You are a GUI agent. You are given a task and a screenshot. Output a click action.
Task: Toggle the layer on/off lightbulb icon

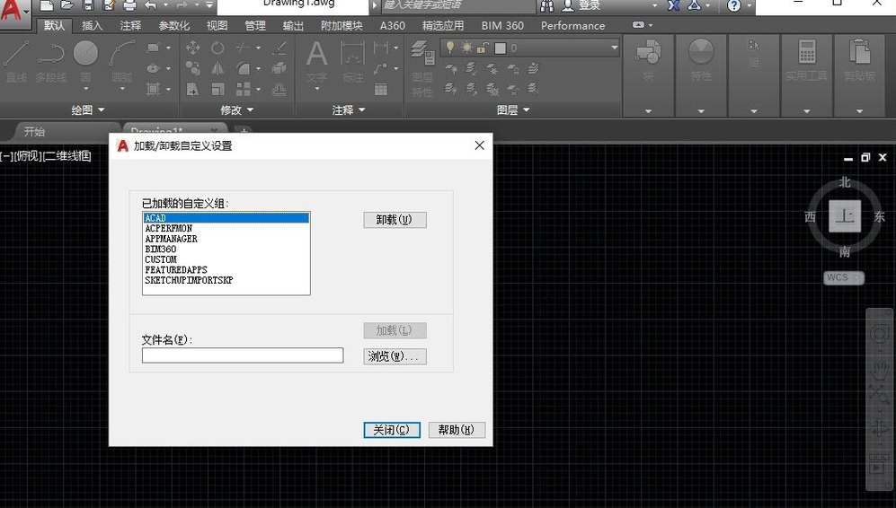(x=450, y=48)
